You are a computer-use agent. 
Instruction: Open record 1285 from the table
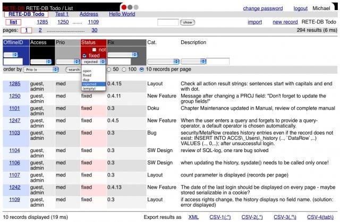coord(15,84)
